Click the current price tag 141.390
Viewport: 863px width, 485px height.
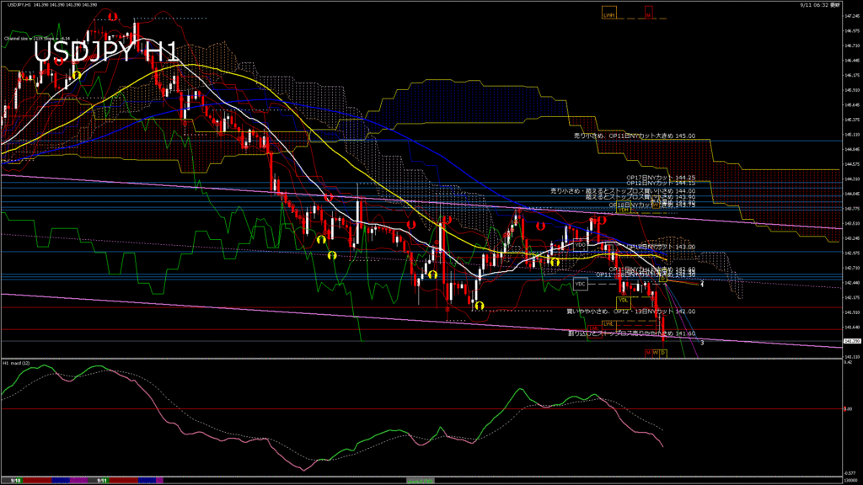[850, 341]
